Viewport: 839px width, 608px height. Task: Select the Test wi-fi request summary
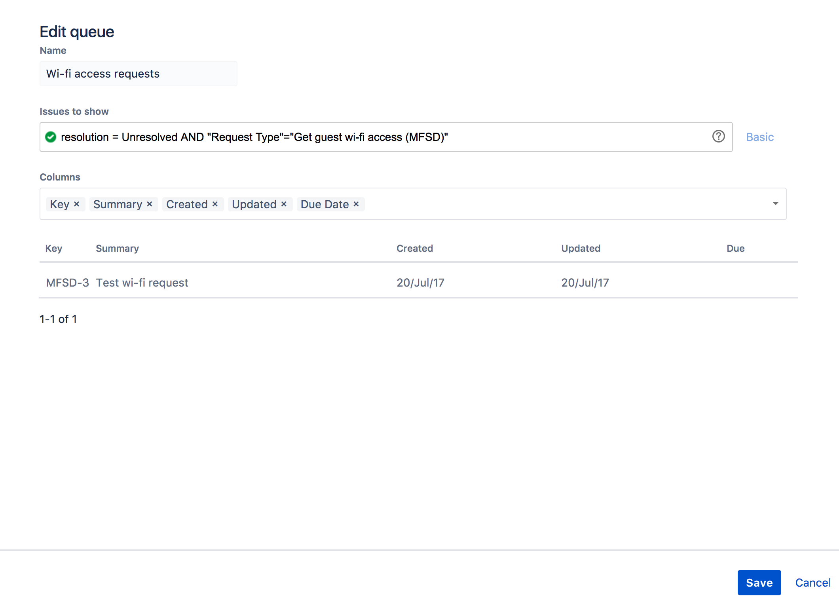click(x=142, y=282)
